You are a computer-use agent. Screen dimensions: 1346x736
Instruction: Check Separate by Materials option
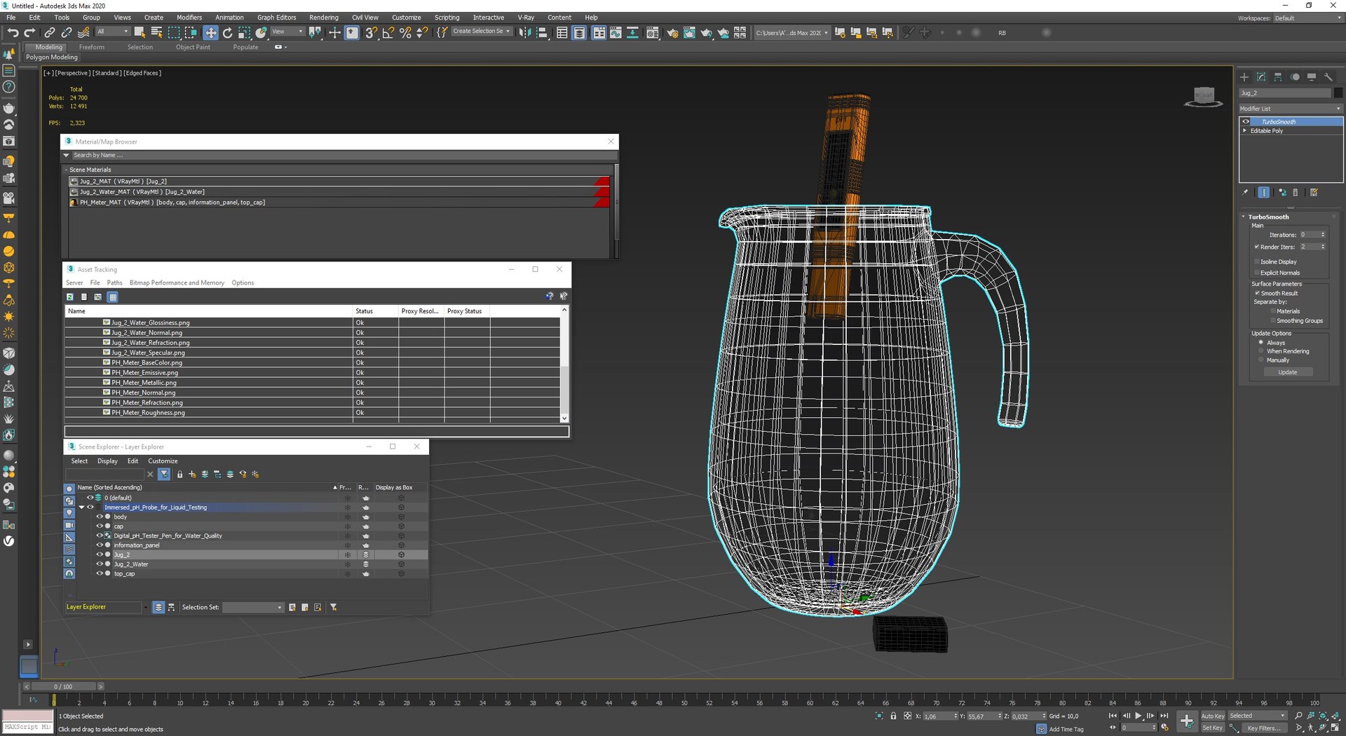coord(1273,311)
